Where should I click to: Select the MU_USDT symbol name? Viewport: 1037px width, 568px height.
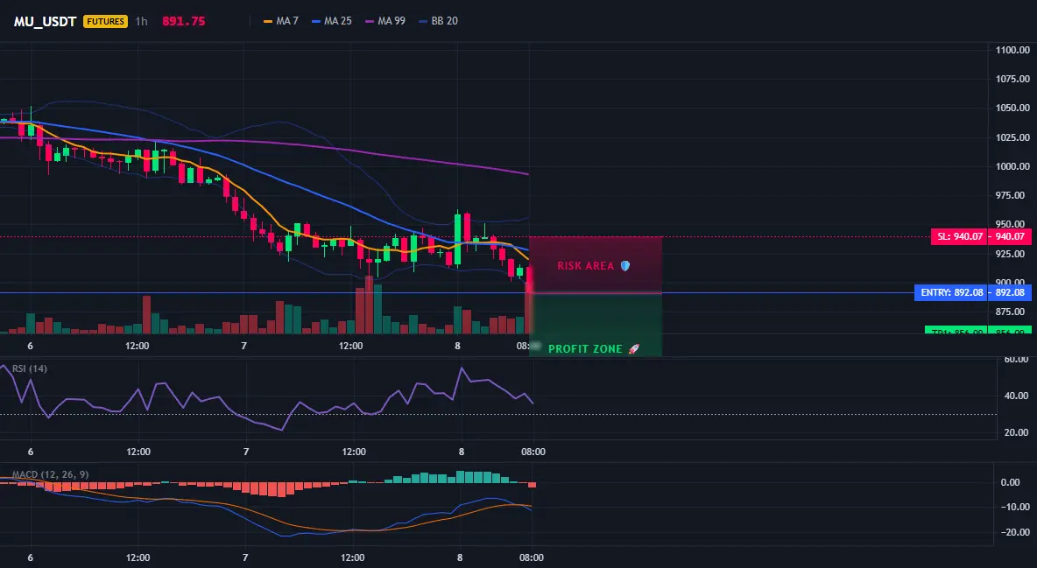click(45, 21)
